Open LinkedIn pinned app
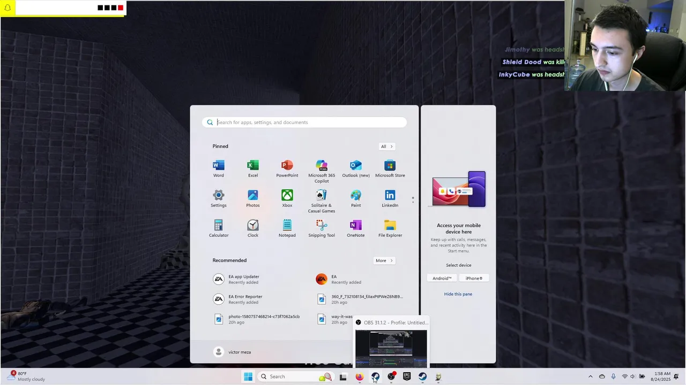Viewport: 686px width, 385px height. pos(390,198)
